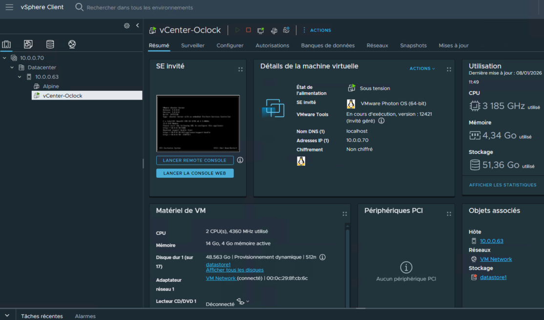
Task: Click the info icon beside Lancer Remote Console
Action: tap(240, 160)
